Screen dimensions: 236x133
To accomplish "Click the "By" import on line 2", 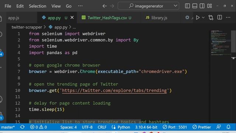I will (136, 40).
